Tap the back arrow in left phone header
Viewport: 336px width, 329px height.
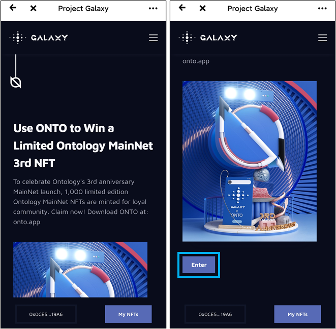click(13, 8)
